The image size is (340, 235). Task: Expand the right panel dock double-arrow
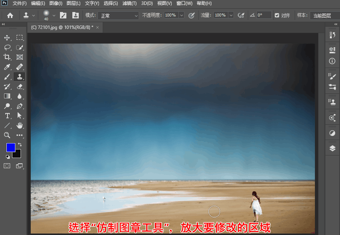tap(336, 24)
